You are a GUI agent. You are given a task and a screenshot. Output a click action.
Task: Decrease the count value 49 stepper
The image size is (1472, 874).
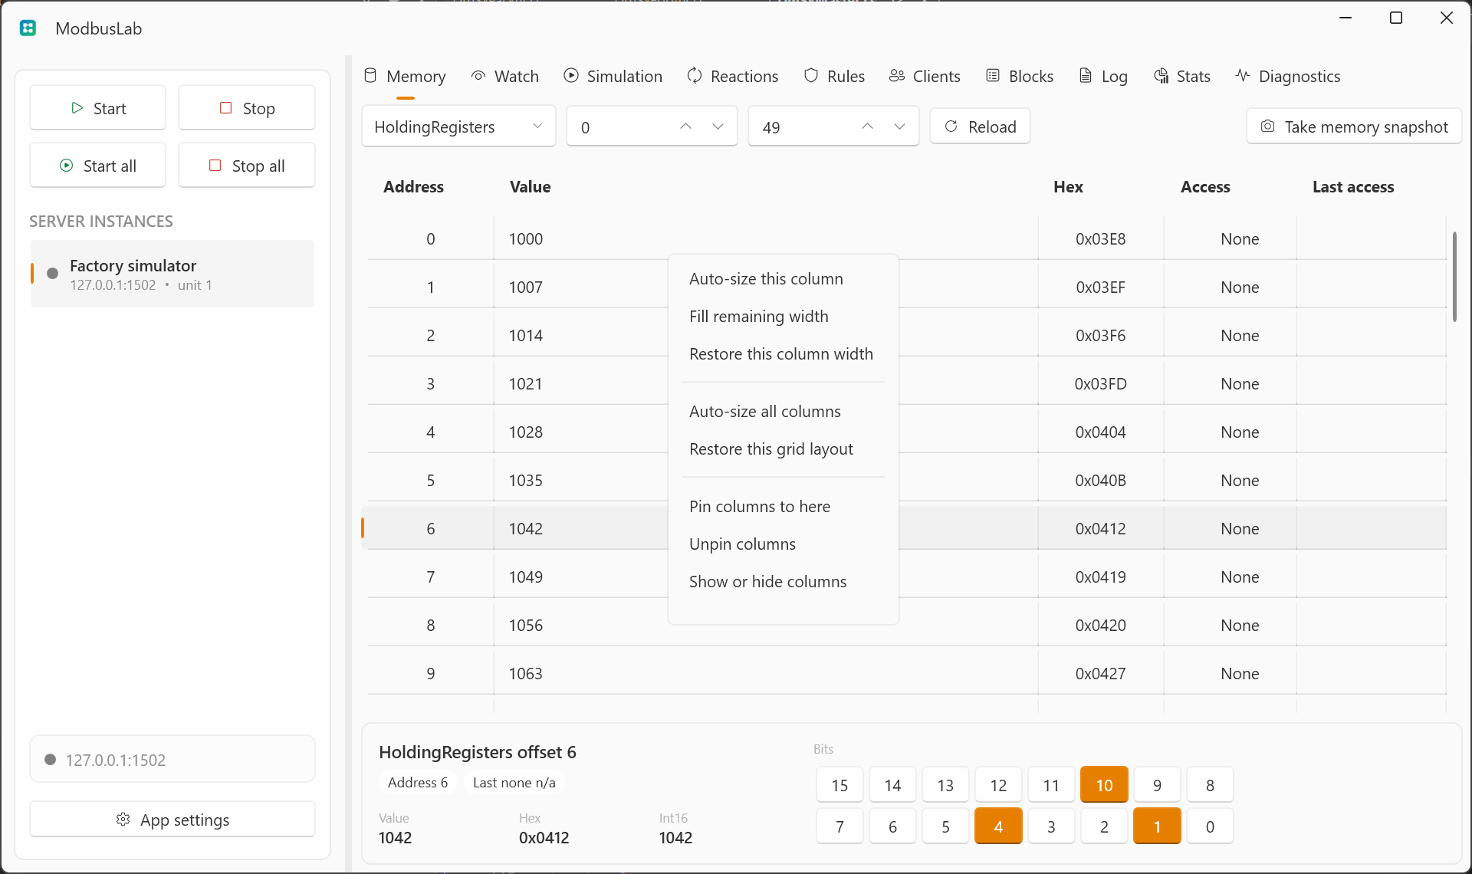900,127
